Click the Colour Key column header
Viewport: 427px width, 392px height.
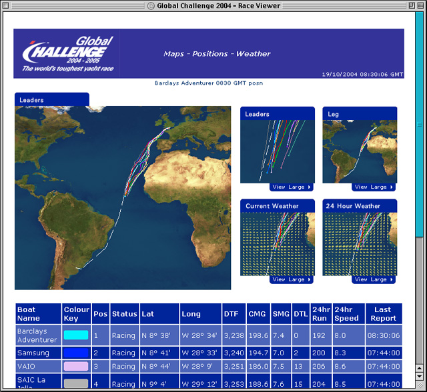tap(77, 313)
